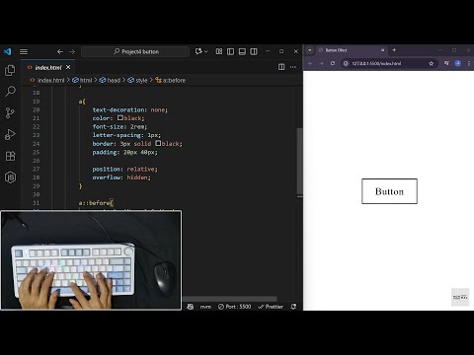This screenshot has width=474, height=355.
Task: Open the border black color swatch
Action: [x=158, y=143]
